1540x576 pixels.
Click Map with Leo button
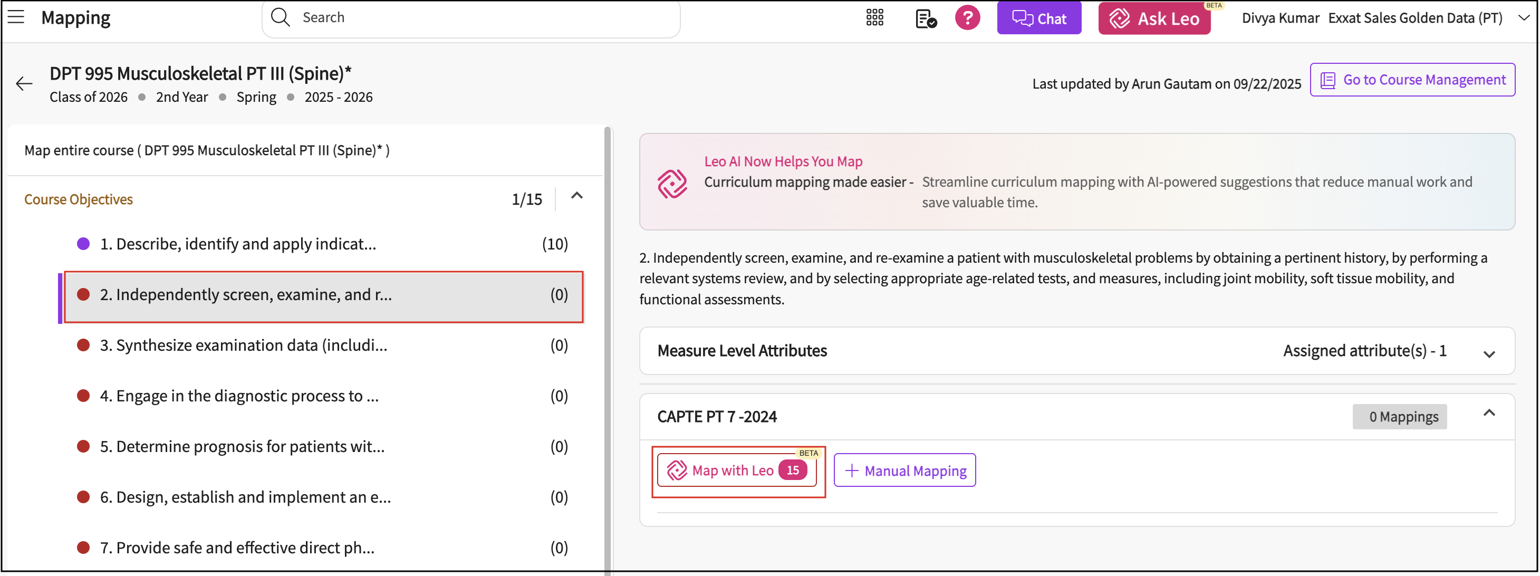(737, 471)
